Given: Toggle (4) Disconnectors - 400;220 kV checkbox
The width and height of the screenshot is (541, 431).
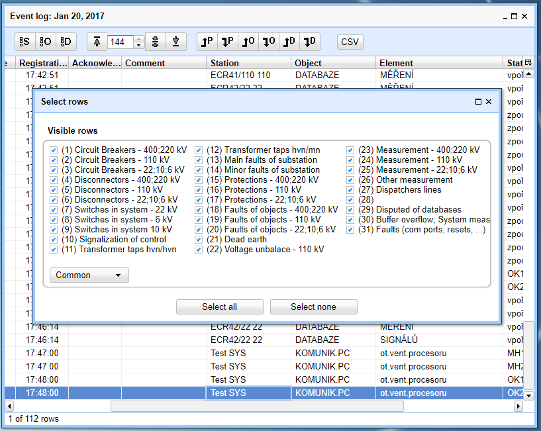Looking at the screenshot, I should tap(54, 180).
